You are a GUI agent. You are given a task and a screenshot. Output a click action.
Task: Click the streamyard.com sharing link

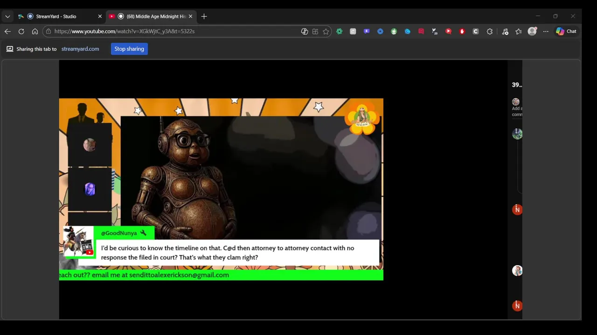coord(80,49)
